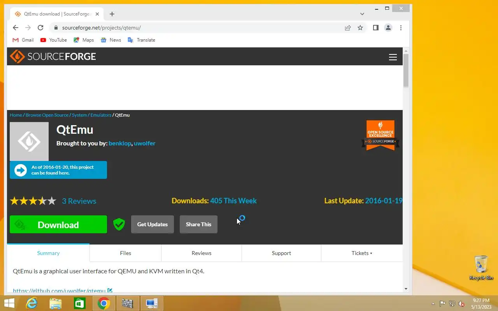Click the benklop author link
This screenshot has width=498, height=311.
click(120, 143)
